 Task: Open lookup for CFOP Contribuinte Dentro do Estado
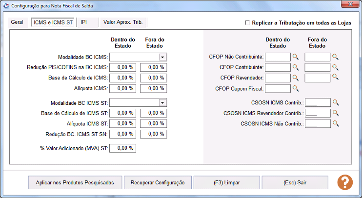click(x=296, y=67)
